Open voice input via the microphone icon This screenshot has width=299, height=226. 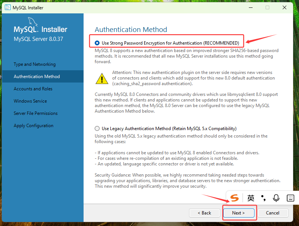coord(276,198)
